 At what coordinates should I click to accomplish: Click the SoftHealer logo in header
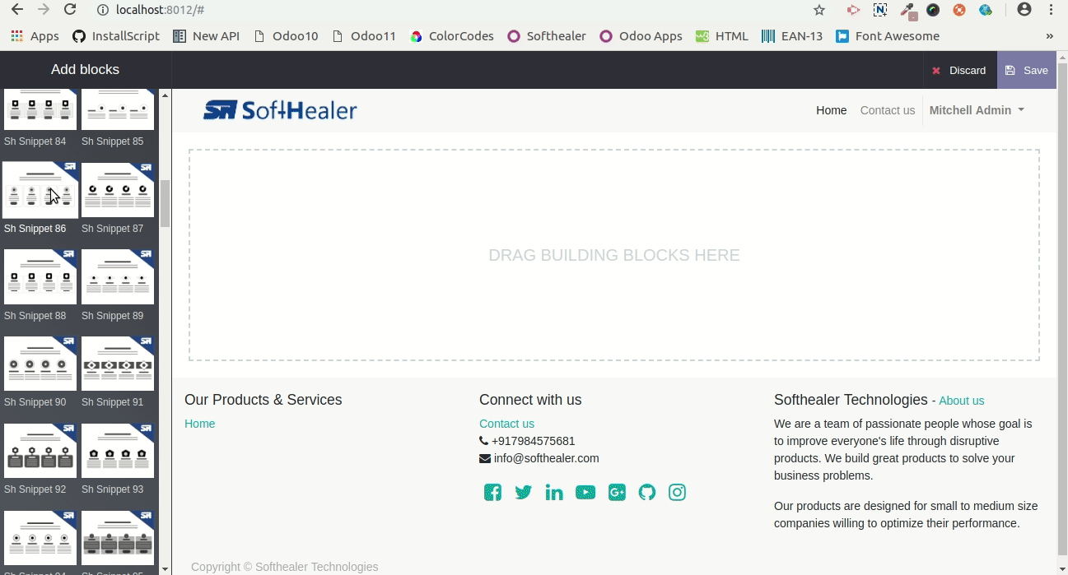point(280,110)
